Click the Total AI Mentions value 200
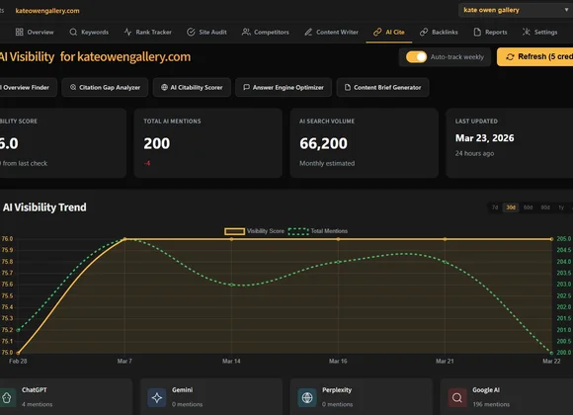573x415 pixels. pyautogui.click(x=157, y=143)
